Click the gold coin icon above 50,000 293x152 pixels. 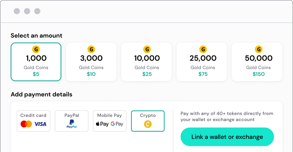pyautogui.click(x=259, y=49)
